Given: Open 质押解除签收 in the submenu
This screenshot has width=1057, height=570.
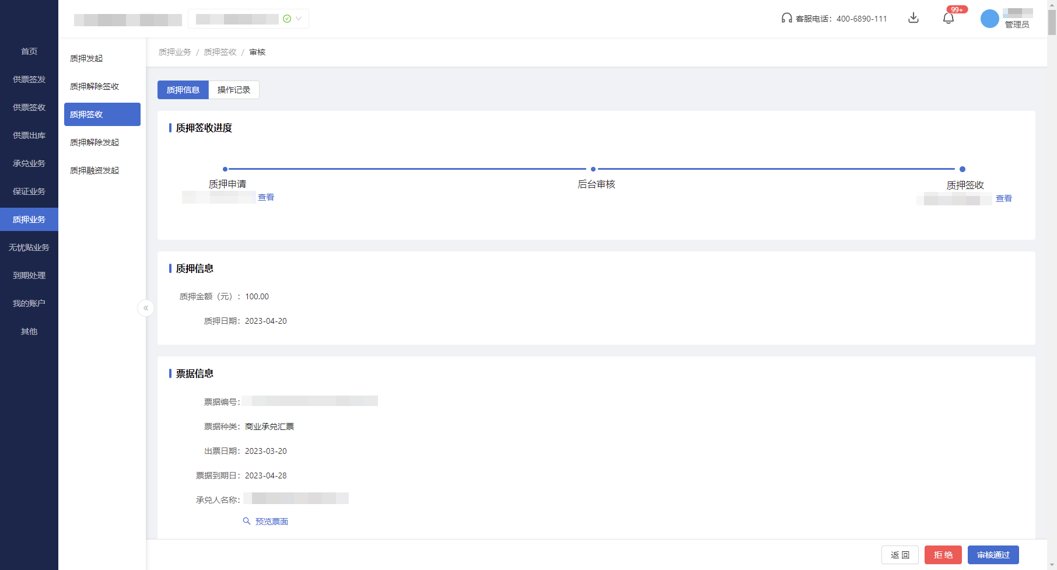Looking at the screenshot, I should (94, 86).
